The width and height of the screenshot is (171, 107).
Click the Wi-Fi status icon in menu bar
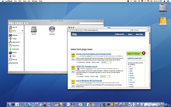pyautogui.click(x=148, y=1)
